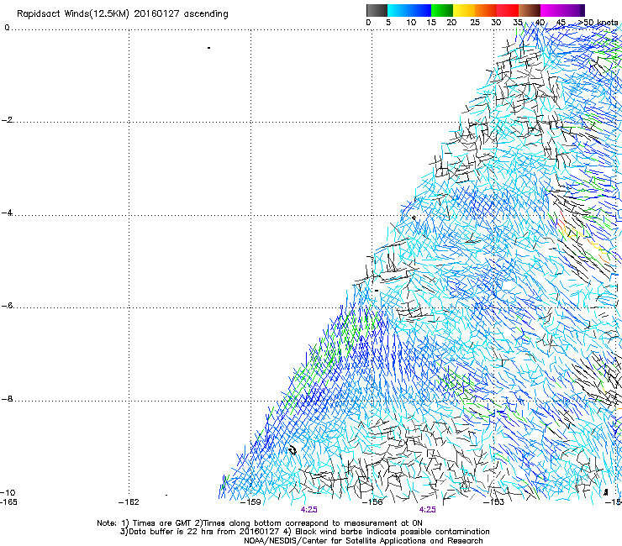Pick the red 30–35 knots legend segment
This screenshot has width=622, height=546.
coord(508,10)
